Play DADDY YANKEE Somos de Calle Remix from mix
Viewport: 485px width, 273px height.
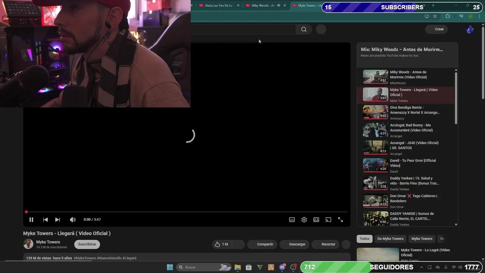405,219
